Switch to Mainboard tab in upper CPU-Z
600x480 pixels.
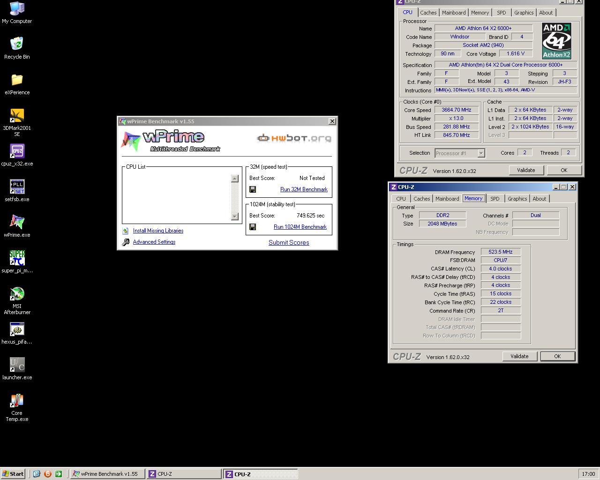coord(454,13)
